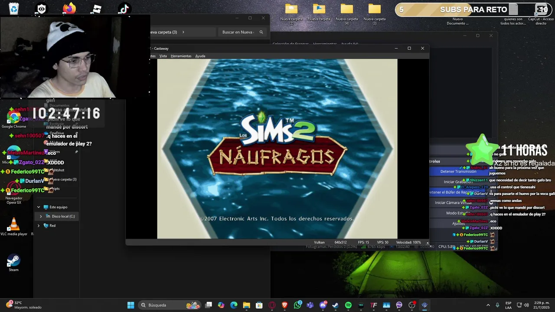
Task: Click search magnifier in File Explorer window
Action: (x=261, y=32)
